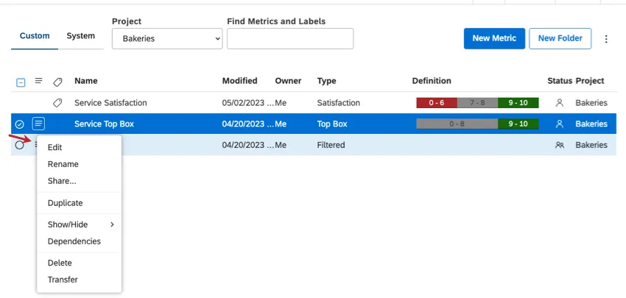
Task: Click the shared status icon on Filtered row
Action: 560,145
